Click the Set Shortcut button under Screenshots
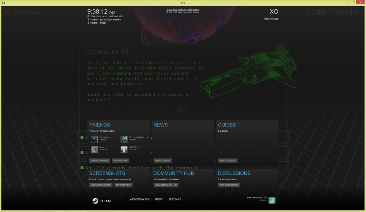366x212 pixels. (123, 185)
